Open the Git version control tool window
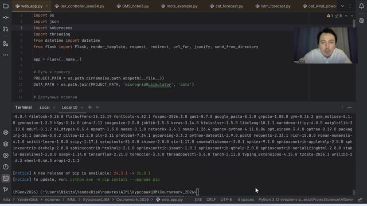This screenshot has height=206, width=367. coord(6,189)
